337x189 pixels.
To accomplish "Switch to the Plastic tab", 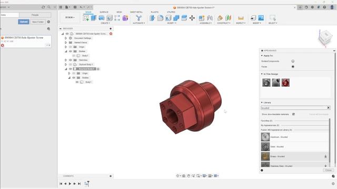I will pyautogui.click(x=154, y=12).
